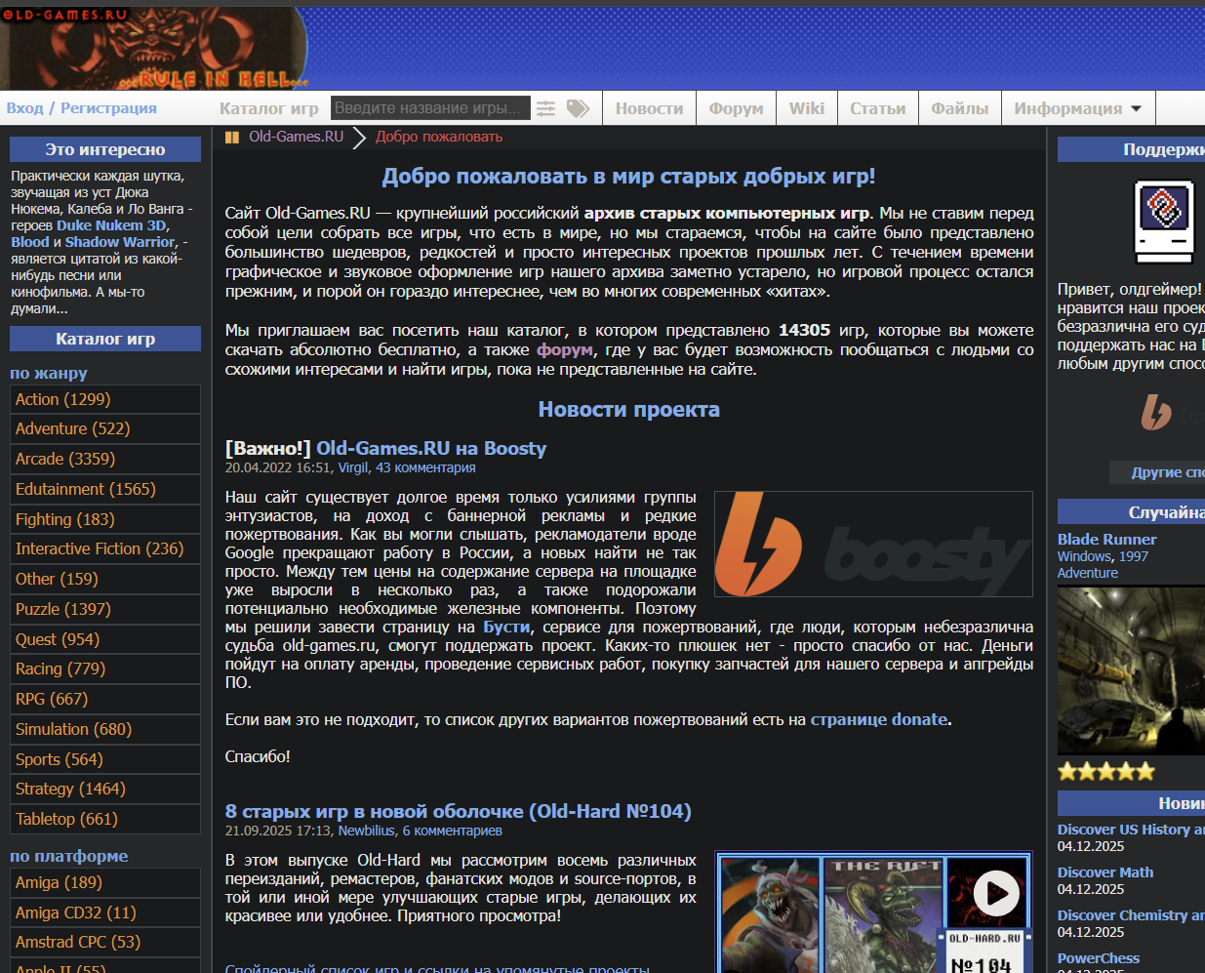Viewport: 1205px width, 973px height.
Task: Open the Blade Runner game title
Action: pyautogui.click(x=1106, y=540)
